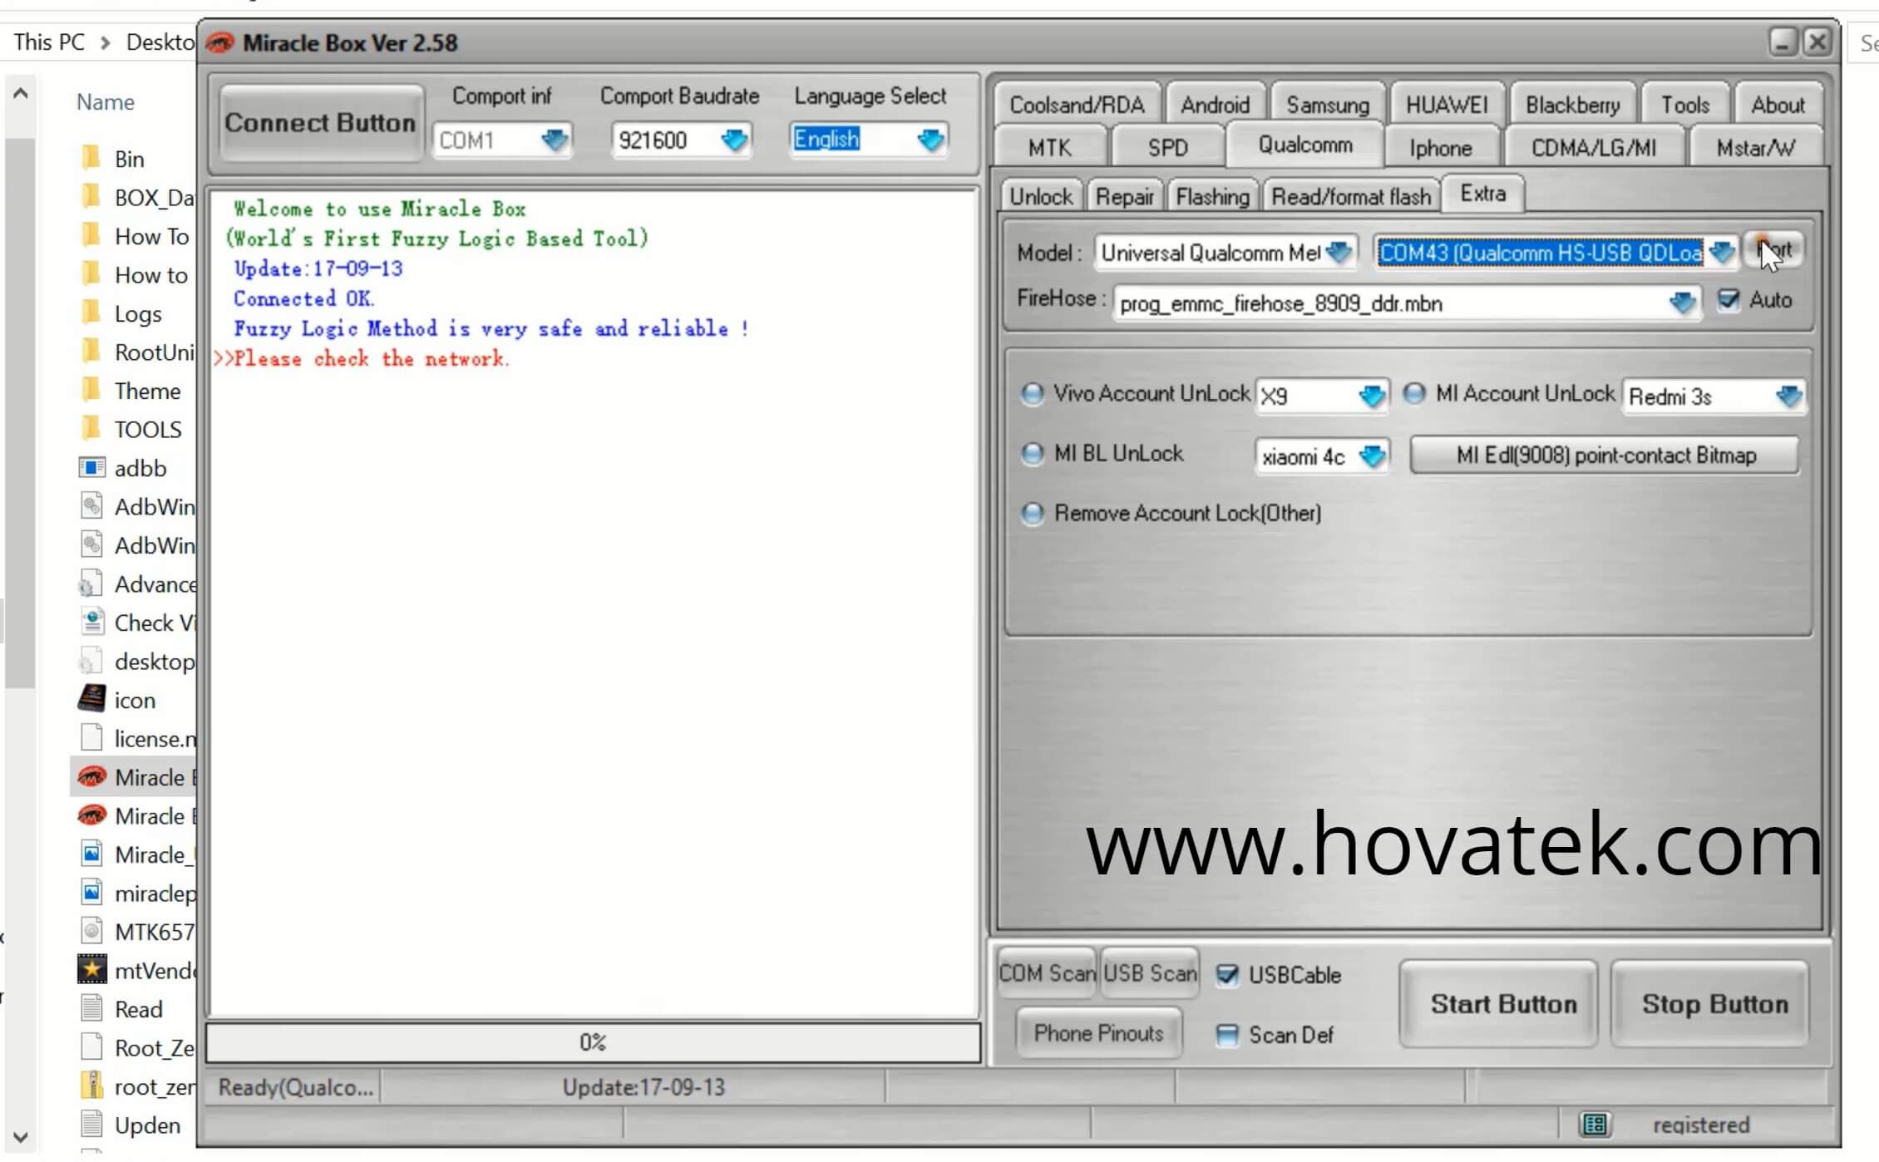Click the COM Scan button
This screenshot has height=1162, width=1879.
pos(1047,973)
